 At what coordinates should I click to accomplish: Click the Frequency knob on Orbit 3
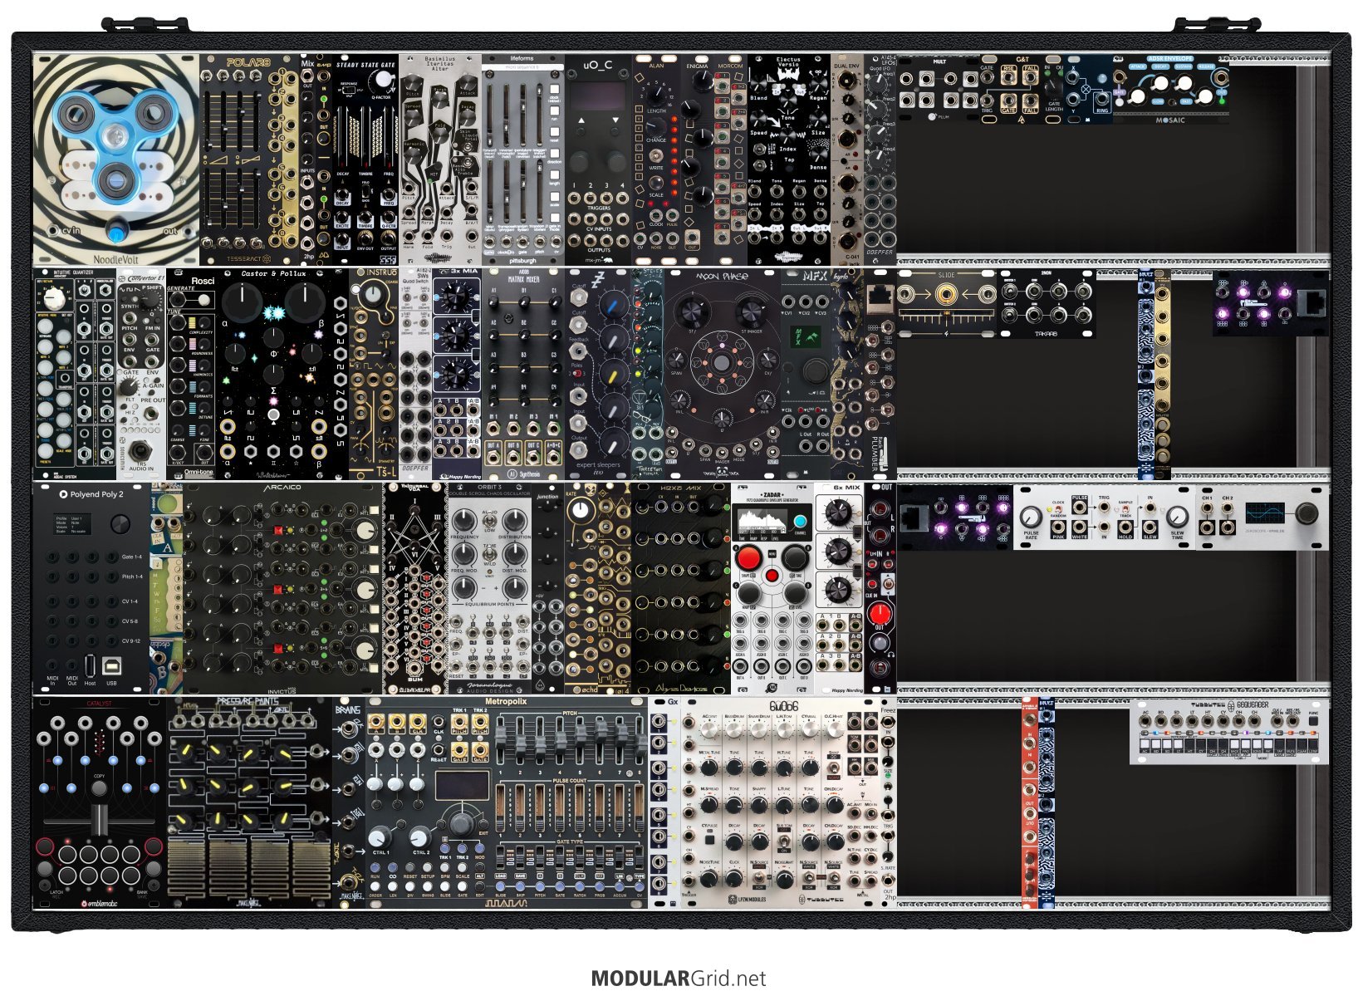coord(465,523)
